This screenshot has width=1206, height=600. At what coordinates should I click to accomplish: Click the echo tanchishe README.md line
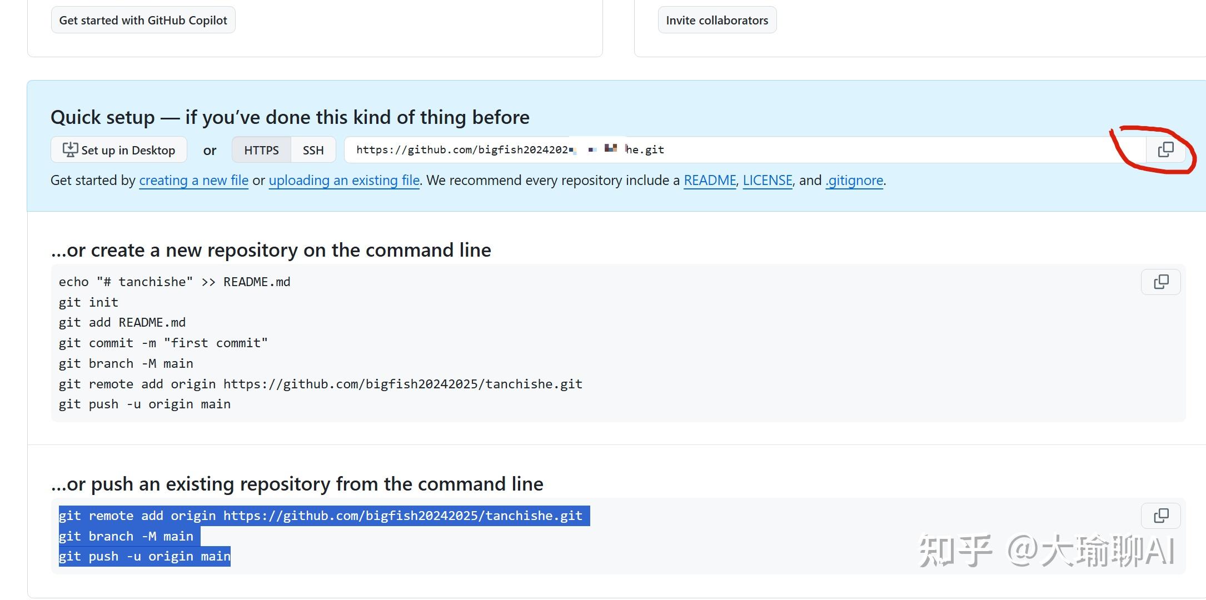click(175, 282)
